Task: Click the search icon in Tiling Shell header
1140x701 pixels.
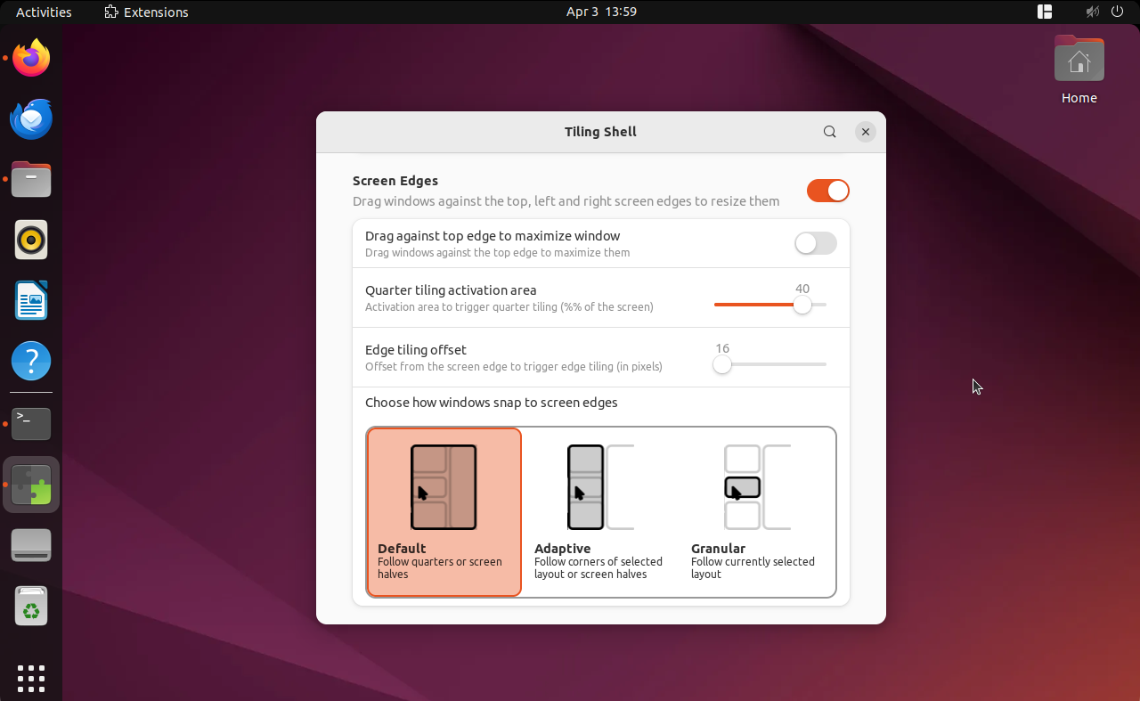Action: point(829,132)
